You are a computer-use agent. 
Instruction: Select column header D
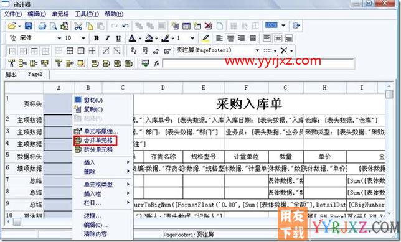click(163, 88)
